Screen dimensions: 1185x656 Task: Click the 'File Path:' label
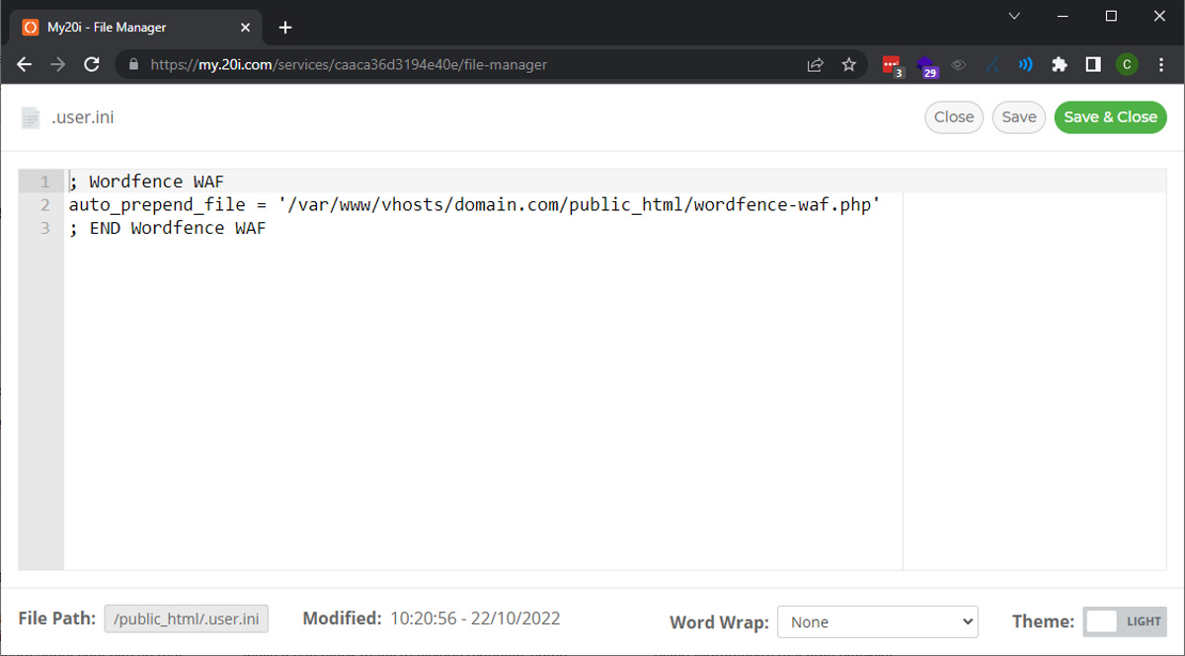point(57,620)
